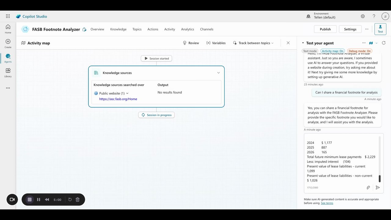Click the Publish button
The height and width of the screenshot is (220, 391).
coord(325,29)
